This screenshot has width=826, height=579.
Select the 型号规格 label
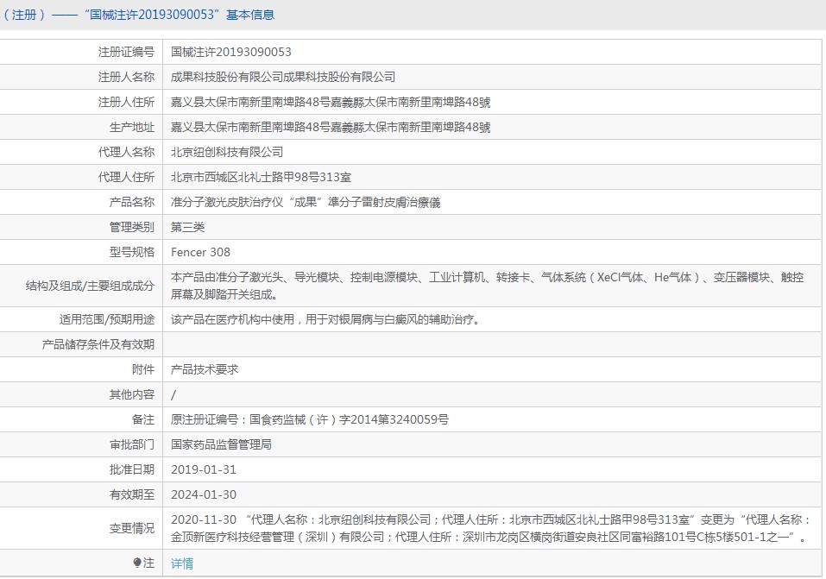coord(132,252)
